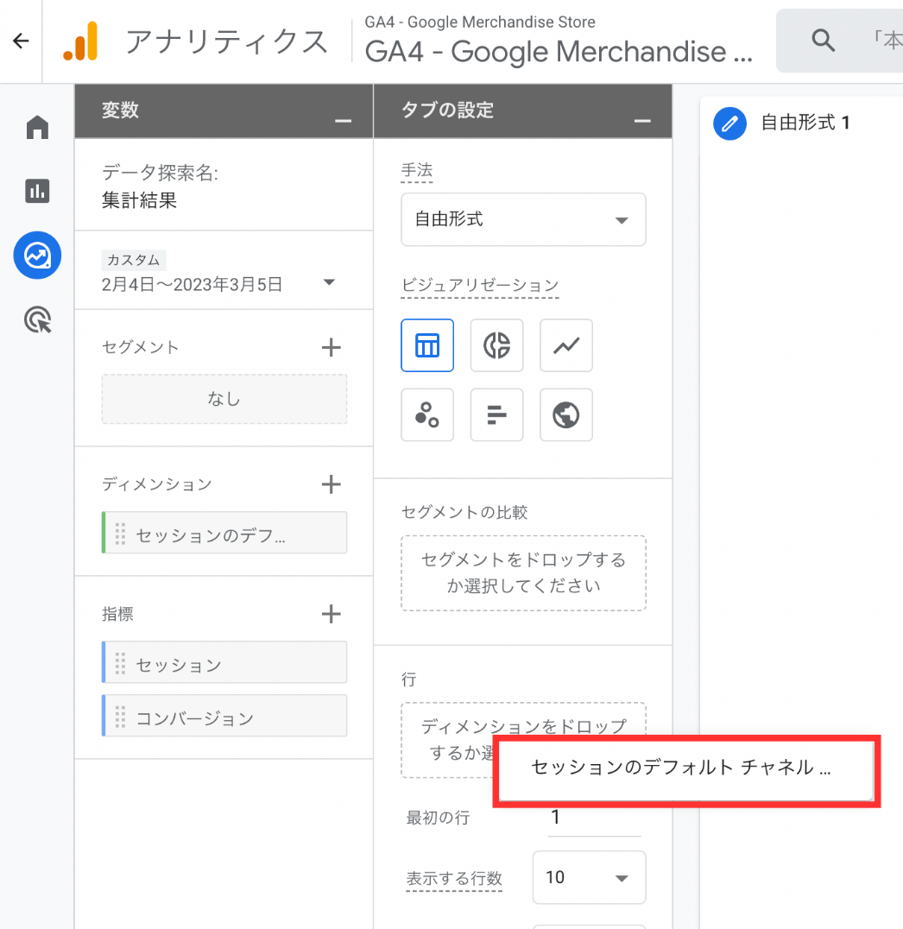Select the donut chart visualization
This screenshot has height=929, width=903.
pyautogui.click(x=496, y=345)
